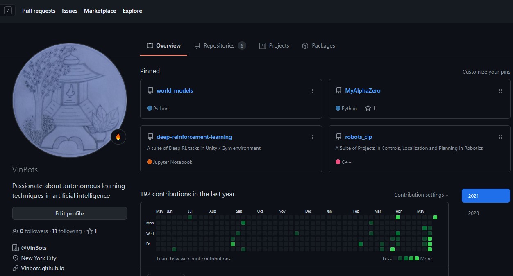Click the Python label on world_models card
This screenshot has width=513, height=276.
point(161,109)
